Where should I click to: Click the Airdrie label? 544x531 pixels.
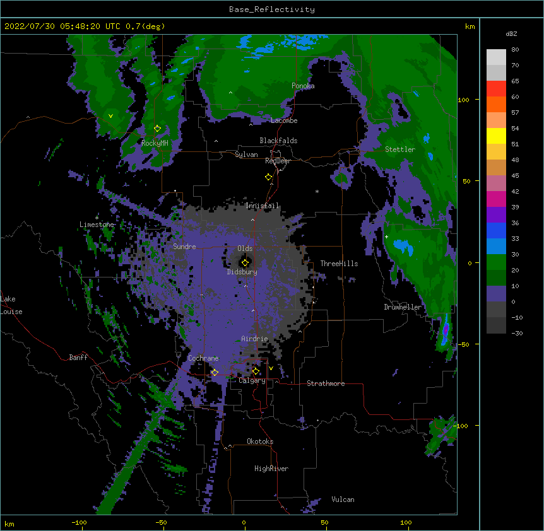click(254, 339)
